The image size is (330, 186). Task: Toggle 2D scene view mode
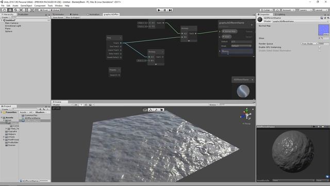76,105
